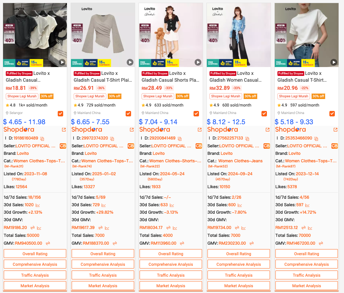Viewport: 344px width, 293px height.
Task: Toggle checkbox on RM28.49 shorts product
Action: (196, 113)
